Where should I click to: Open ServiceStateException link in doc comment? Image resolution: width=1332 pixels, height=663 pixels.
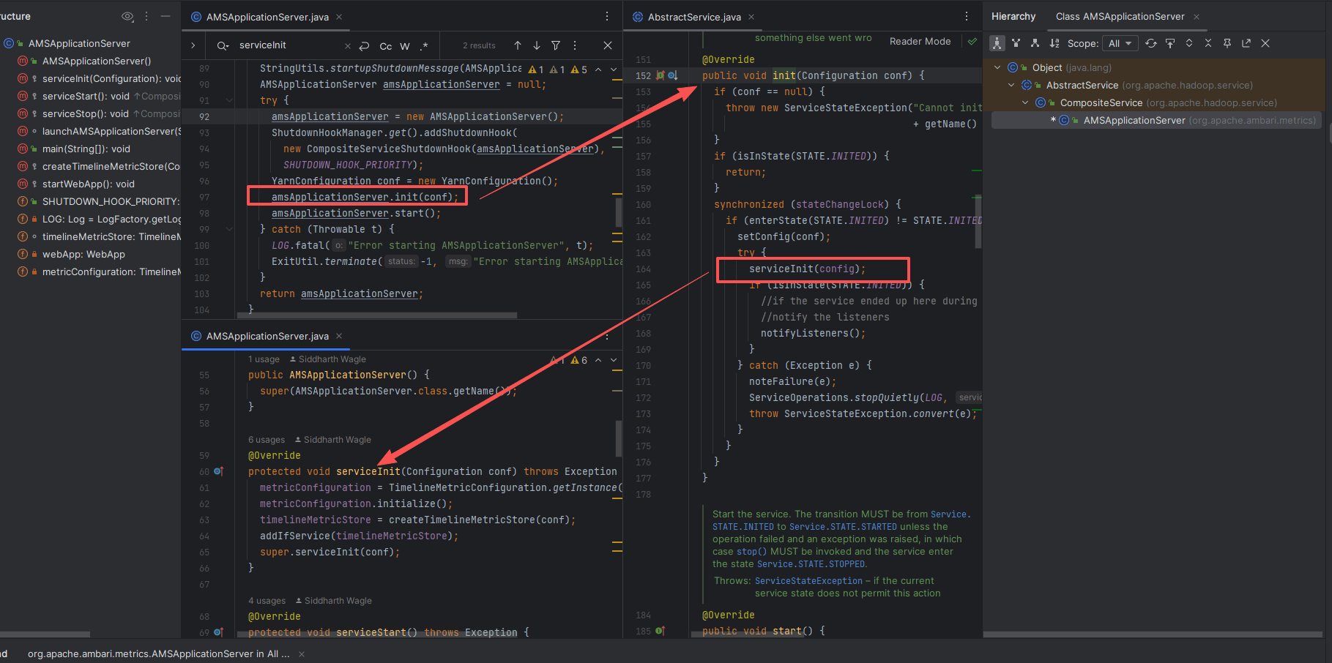[x=808, y=581]
